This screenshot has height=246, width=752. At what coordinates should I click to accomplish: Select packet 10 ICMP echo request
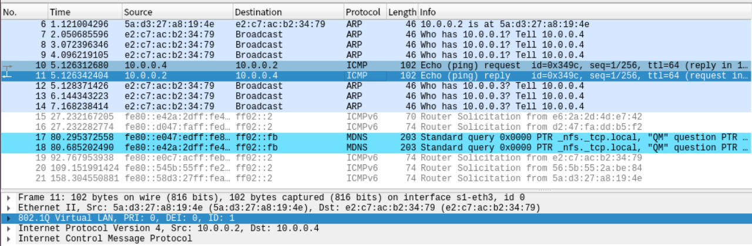tap(376, 65)
